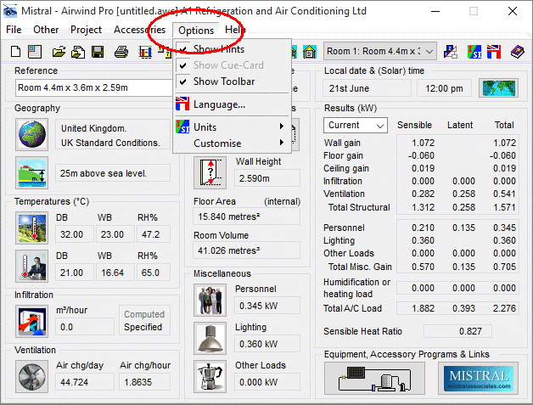This screenshot has height=405, width=533.
Task: Click the globe Geography location icon
Action: [32, 135]
